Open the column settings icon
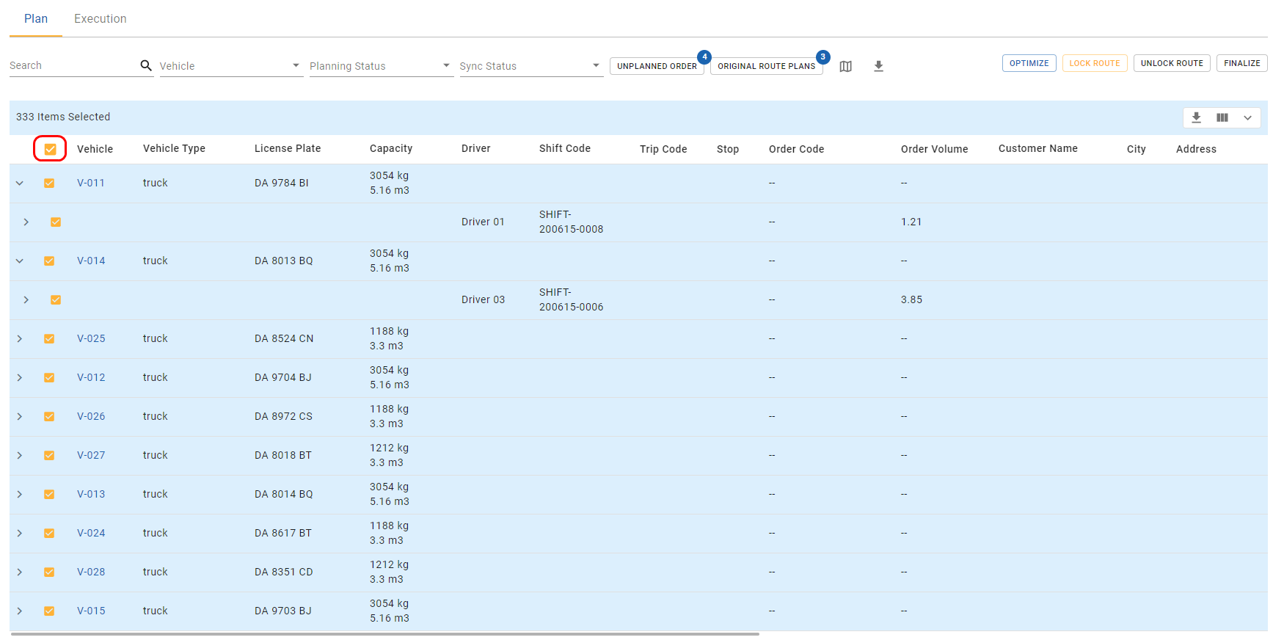This screenshot has width=1273, height=640. (x=1222, y=117)
